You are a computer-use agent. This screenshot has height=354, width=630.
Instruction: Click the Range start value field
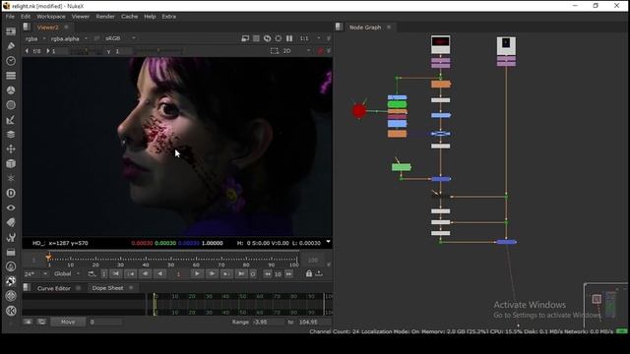tap(267, 322)
